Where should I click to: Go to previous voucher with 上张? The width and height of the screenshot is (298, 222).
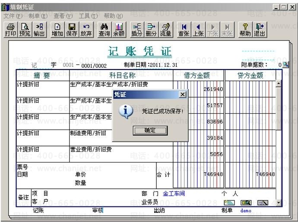point(198,30)
